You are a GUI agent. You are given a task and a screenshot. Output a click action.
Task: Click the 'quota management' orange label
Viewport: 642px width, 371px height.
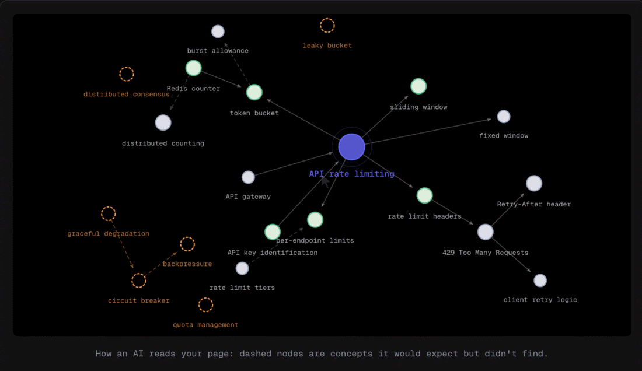205,325
